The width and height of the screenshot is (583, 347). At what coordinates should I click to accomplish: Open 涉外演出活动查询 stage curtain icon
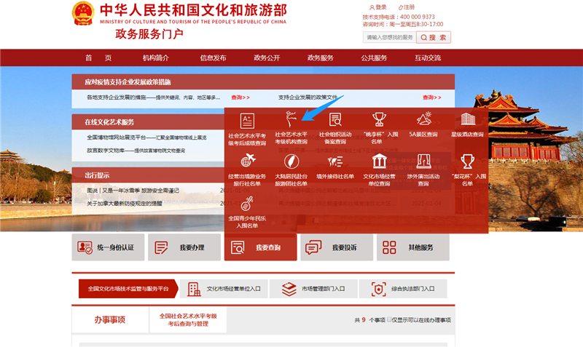[423, 161]
